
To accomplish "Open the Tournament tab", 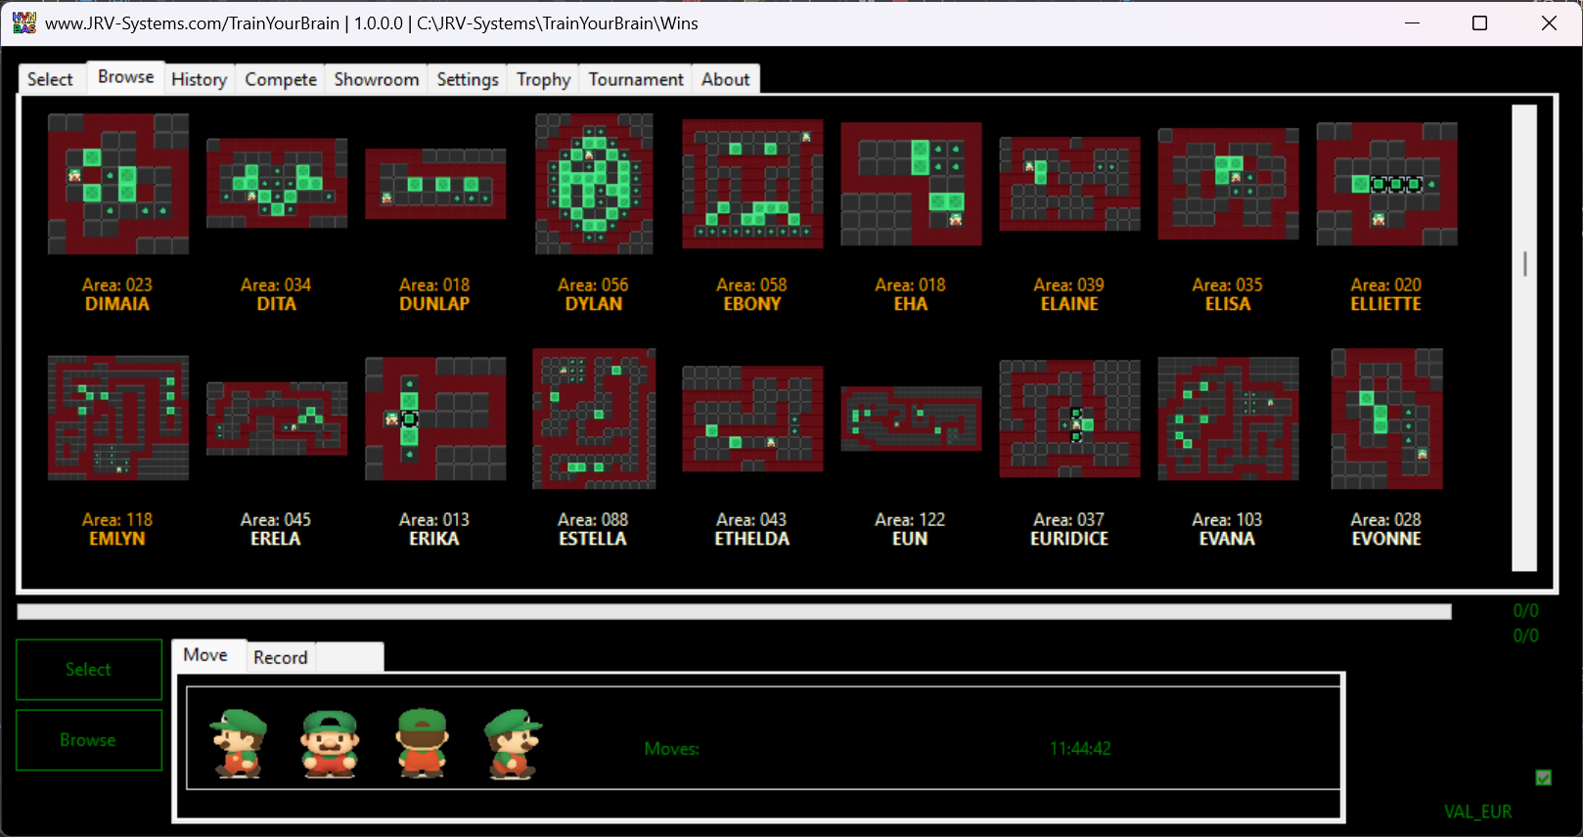I will tap(636, 79).
